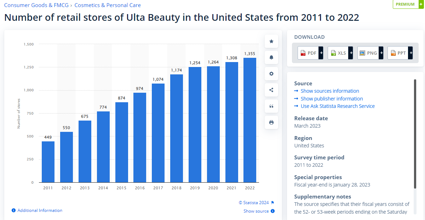Click Show sources information link
The width and height of the screenshot is (425, 220).
(330, 91)
